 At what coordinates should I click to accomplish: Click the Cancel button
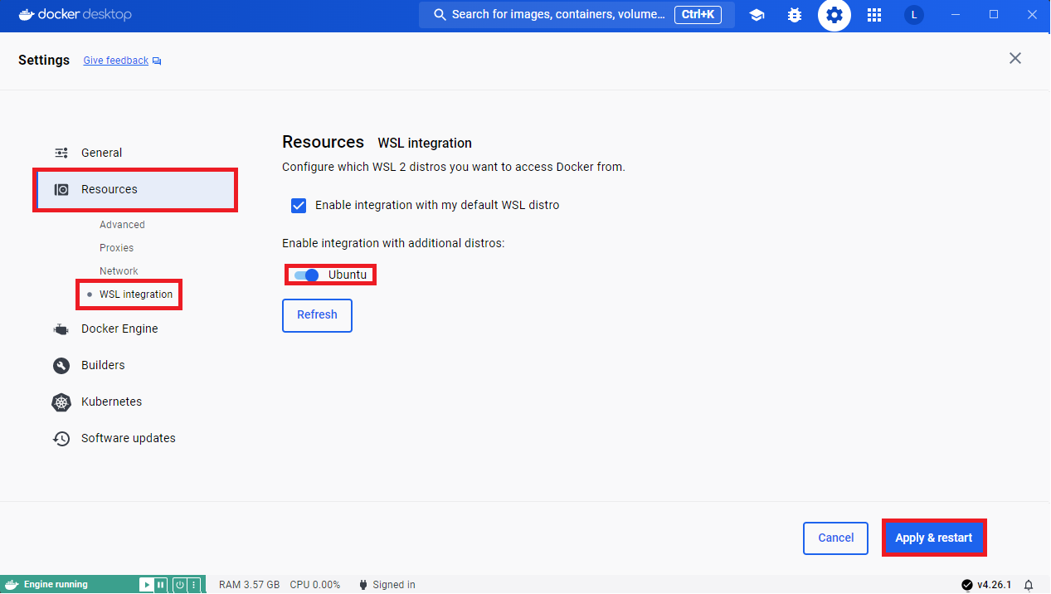coord(835,538)
